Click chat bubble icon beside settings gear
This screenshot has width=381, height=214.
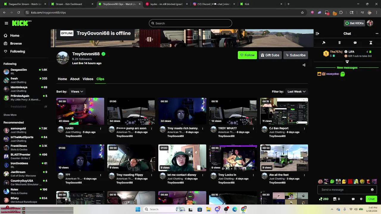click(x=353, y=199)
